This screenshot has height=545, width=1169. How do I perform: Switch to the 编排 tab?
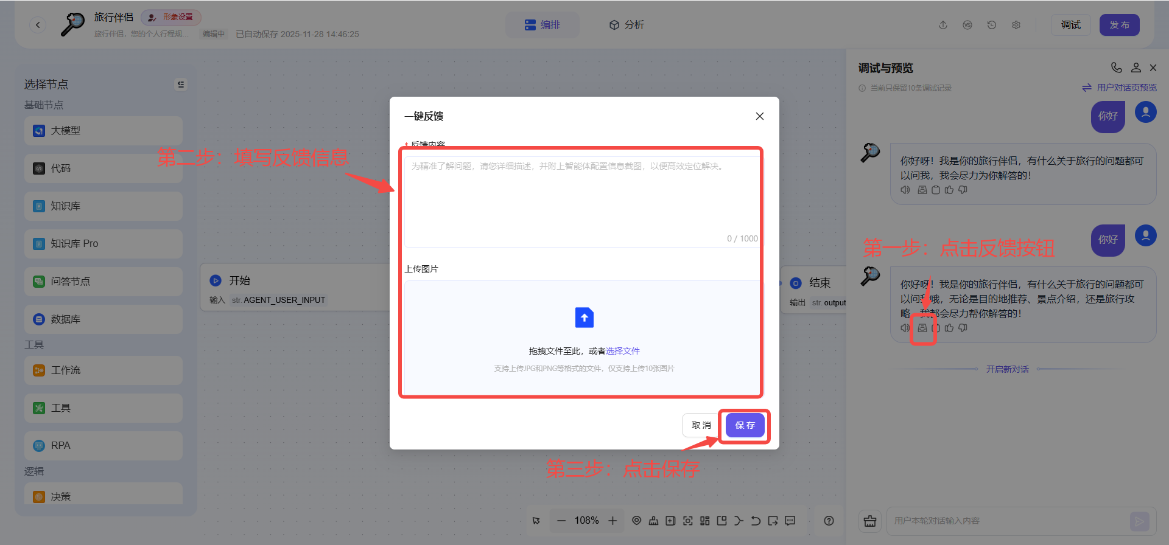coord(542,25)
